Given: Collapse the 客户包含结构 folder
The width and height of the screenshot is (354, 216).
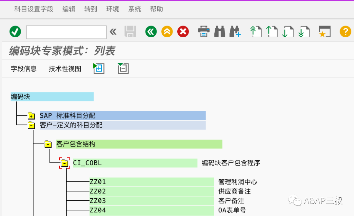Looking at the screenshot, I should pos(48,144).
